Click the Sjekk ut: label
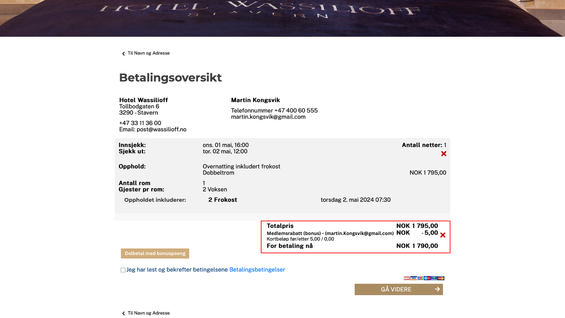 pos(132,152)
